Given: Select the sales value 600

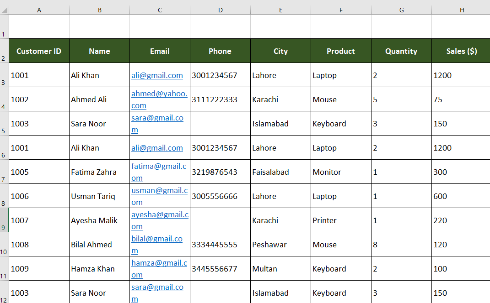Looking at the screenshot, I should [x=461, y=196].
